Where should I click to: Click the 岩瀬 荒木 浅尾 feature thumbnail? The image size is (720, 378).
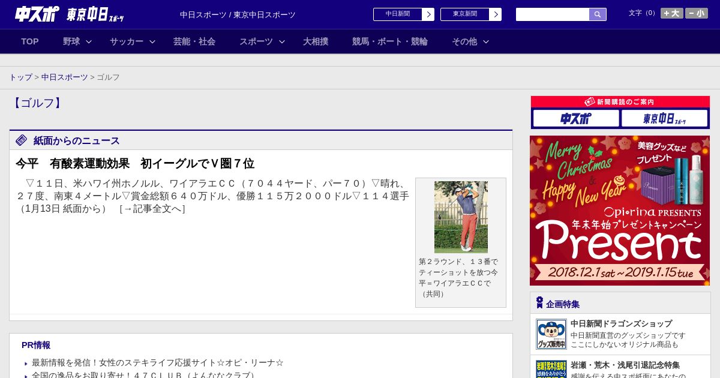click(x=551, y=369)
